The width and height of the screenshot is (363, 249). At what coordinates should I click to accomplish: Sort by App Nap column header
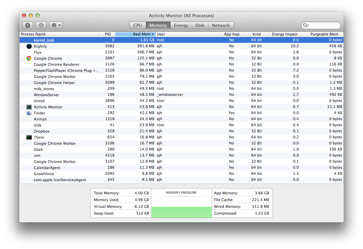pos(232,34)
